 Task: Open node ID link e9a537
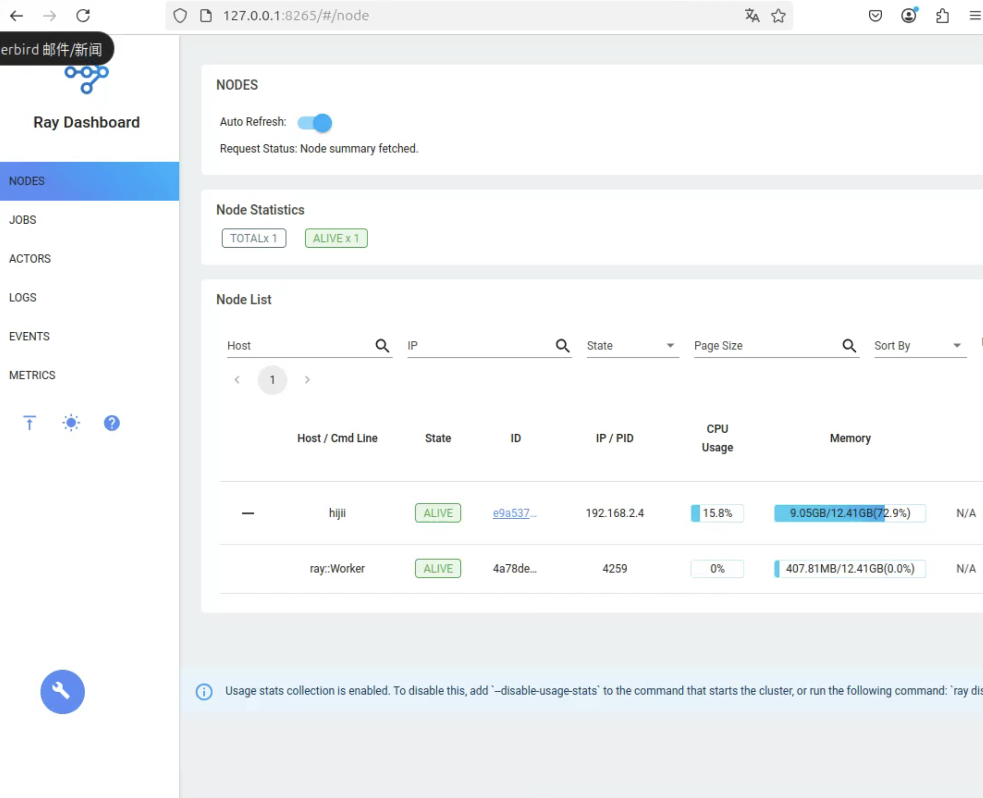(515, 513)
